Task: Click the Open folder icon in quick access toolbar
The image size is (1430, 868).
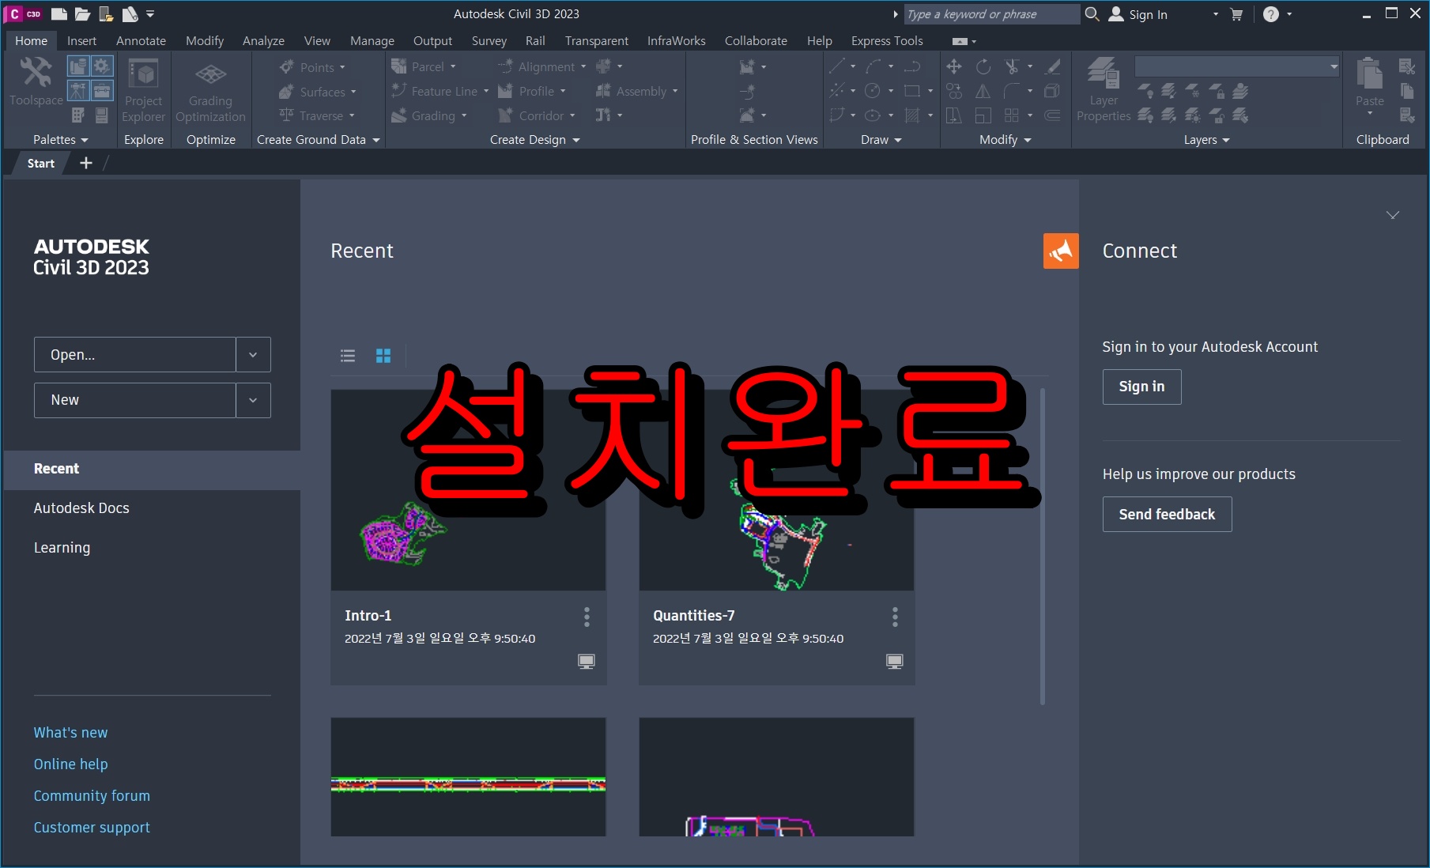Action: 82,13
